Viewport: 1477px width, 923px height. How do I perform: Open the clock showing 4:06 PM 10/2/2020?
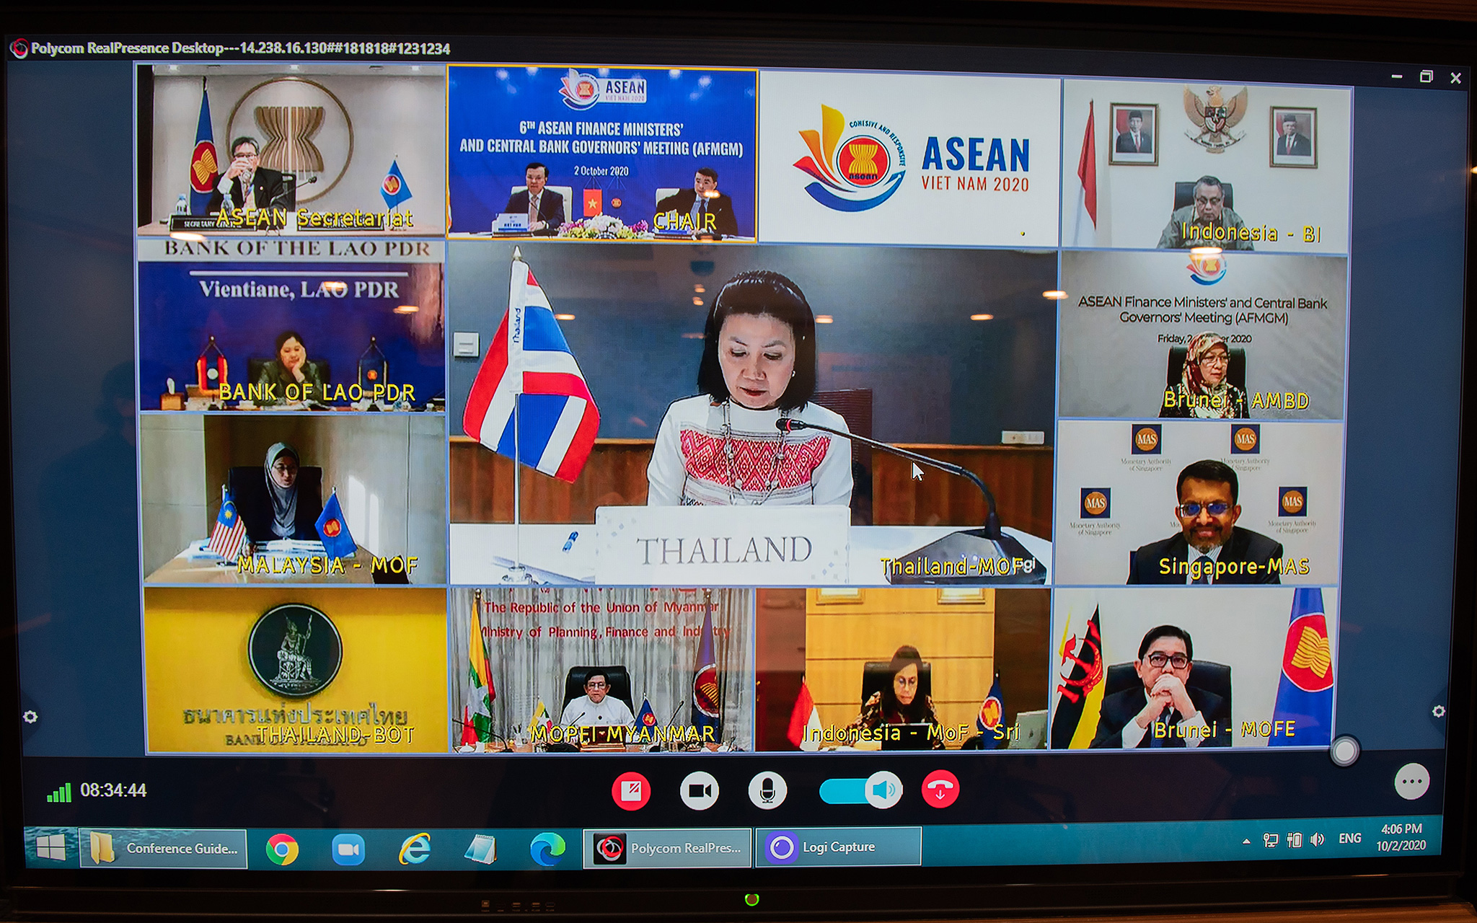point(1401,837)
